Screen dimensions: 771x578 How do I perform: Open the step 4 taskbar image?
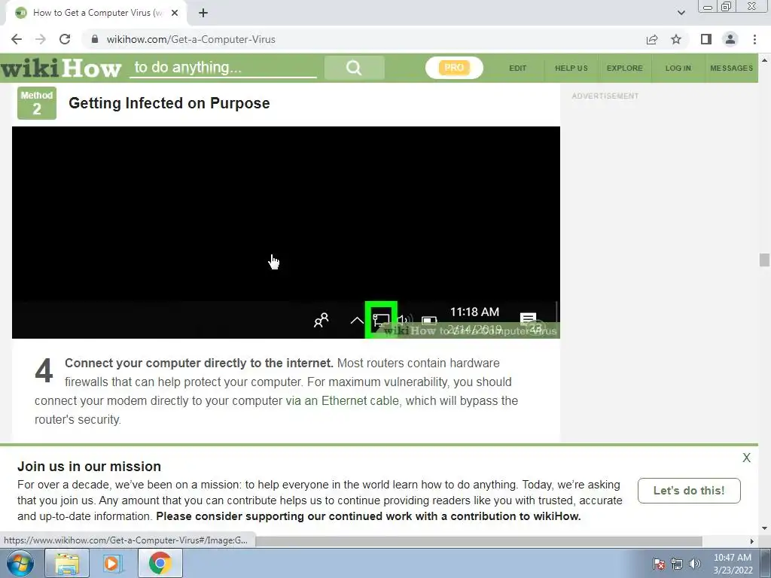(x=285, y=233)
